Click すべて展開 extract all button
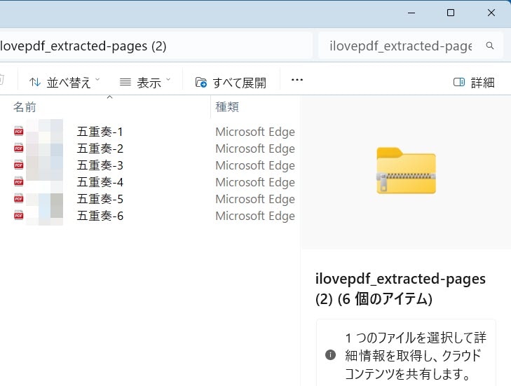The image size is (511, 386). 231,83
